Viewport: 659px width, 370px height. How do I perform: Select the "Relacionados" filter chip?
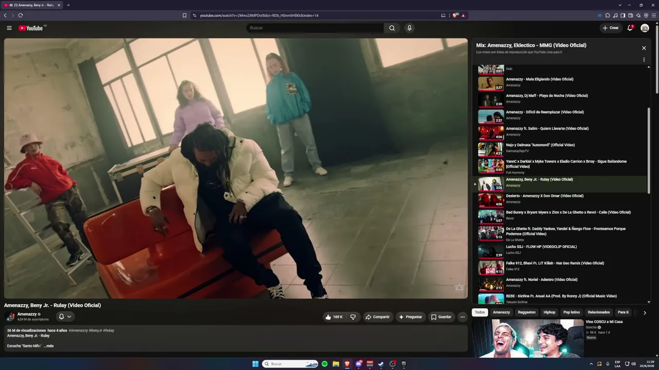coord(599,312)
